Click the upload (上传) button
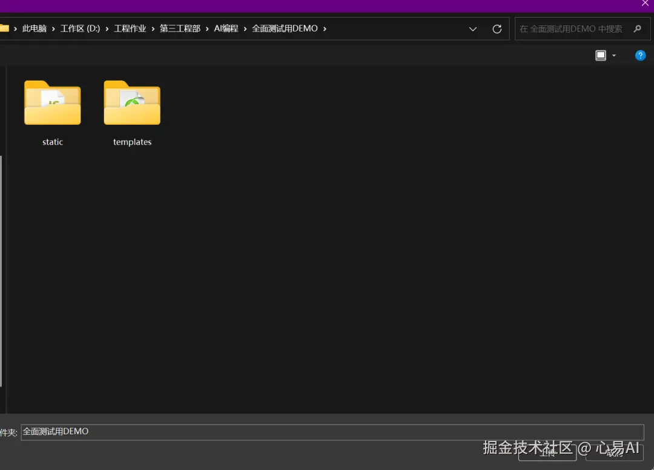Viewport: 654px width, 470px height. (x=547, y=452)
